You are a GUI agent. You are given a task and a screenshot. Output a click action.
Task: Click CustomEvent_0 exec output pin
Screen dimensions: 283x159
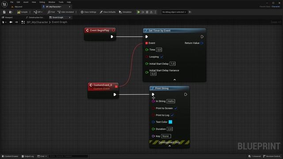[x=115, y=95]
